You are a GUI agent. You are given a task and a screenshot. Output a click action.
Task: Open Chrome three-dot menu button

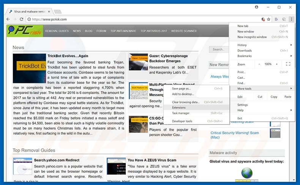pos(291,19)
